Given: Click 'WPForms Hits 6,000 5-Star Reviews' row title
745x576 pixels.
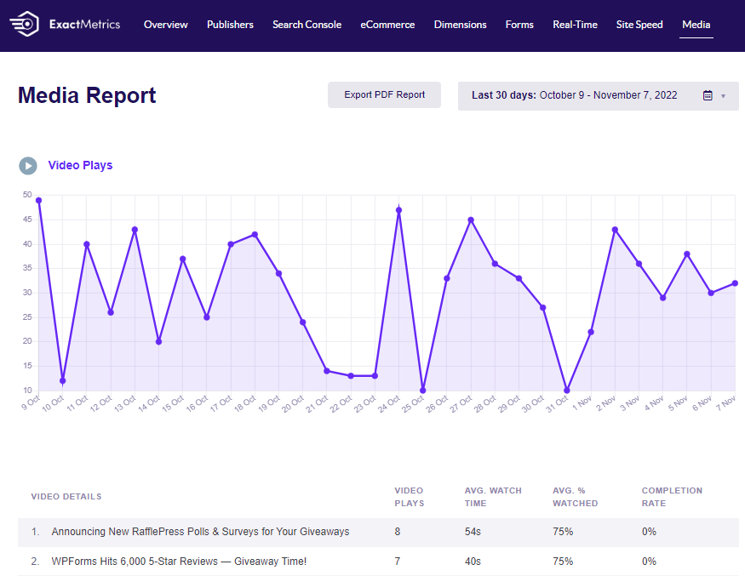Looking at the screenshot, I should click(x=179, y=562).
